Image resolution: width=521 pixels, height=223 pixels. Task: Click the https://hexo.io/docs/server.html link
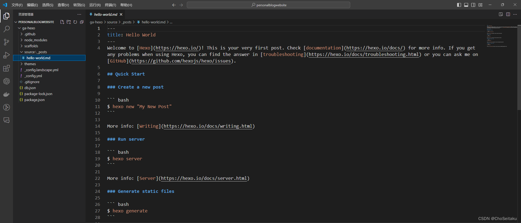pos(204,178)
